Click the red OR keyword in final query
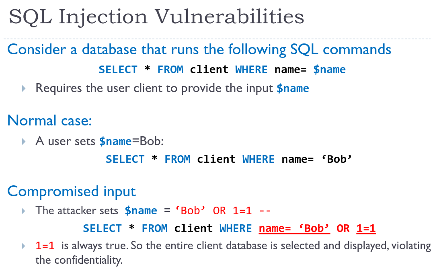The width and height of the screenshot is (437, 275). tap(343, 228)
